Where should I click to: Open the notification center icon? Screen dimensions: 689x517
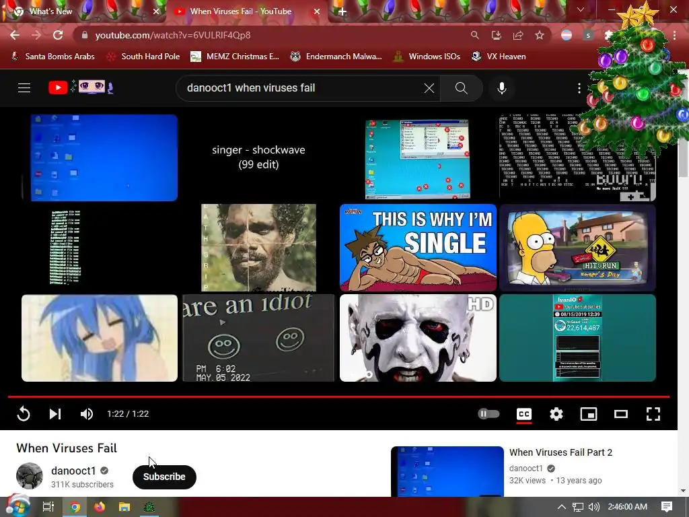(667, 507)
